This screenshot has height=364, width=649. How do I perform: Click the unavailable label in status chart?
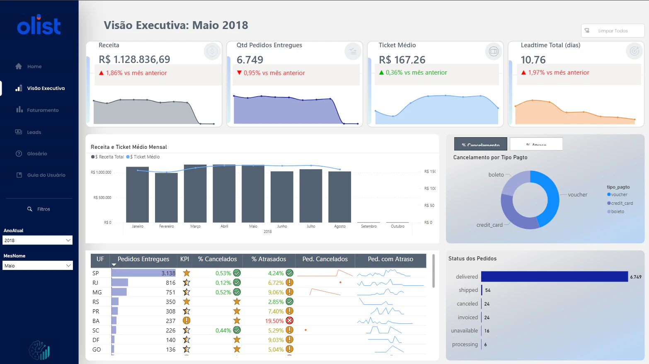pyautogui.click(x=465, y=331)
